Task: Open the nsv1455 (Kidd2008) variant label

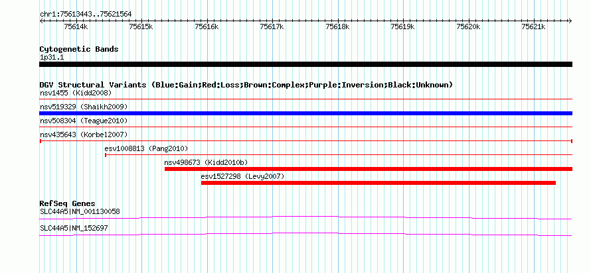Action: [x=76, y=93]
